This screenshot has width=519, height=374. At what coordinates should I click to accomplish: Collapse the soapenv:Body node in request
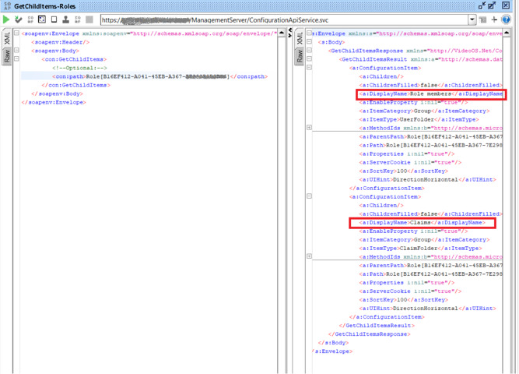(x=17, y=51)
